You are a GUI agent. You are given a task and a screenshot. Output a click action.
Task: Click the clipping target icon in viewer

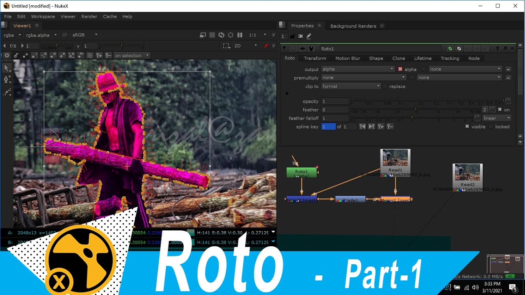pyautogui.click(x=231, y=35)
